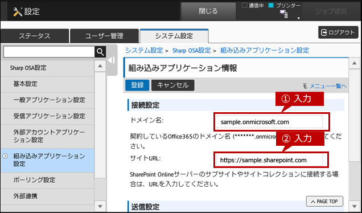Image resolution: width=362 pixels, height=213 pixels.
Task: Click the search magnifier icon in sidebar
Action: pyautogui.click(x=100, y=52)
